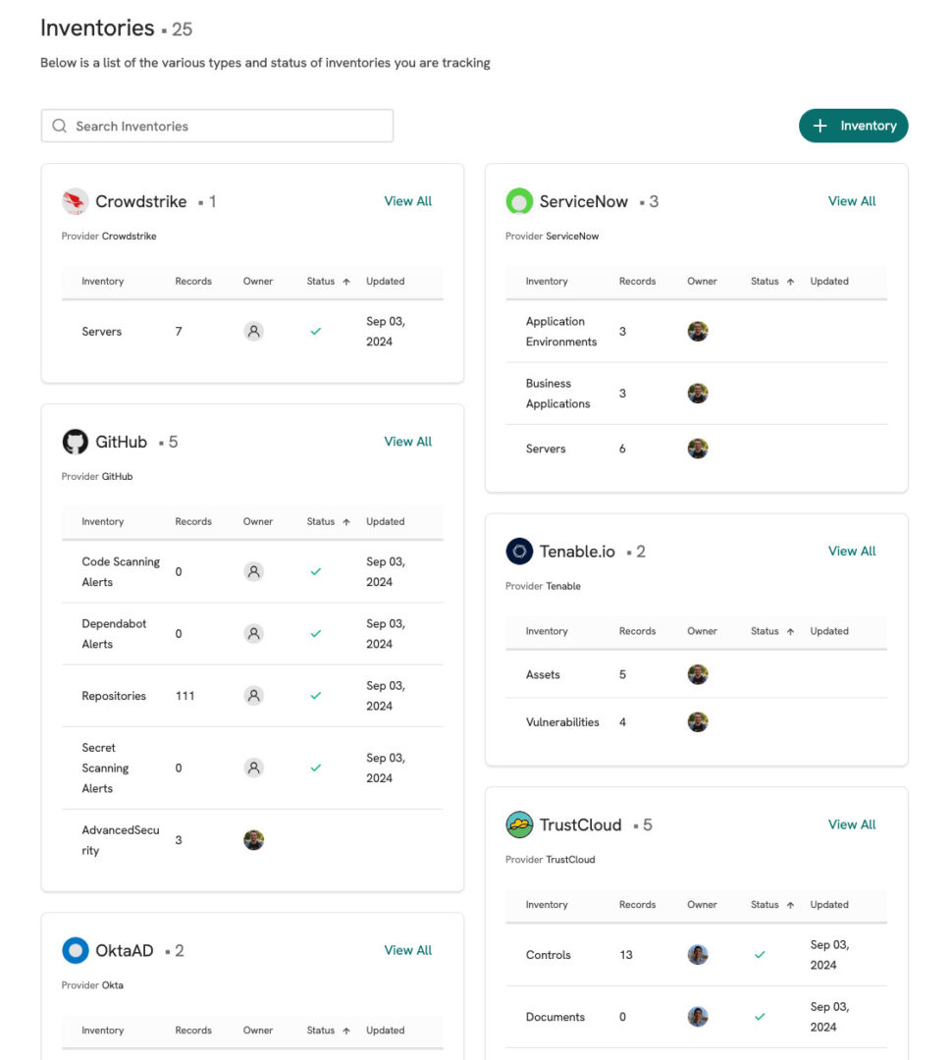Viewport: 951px width, 1060px height.
Task: Open the Vulnerabilities inventory row
Action: [x=696, y=722]
